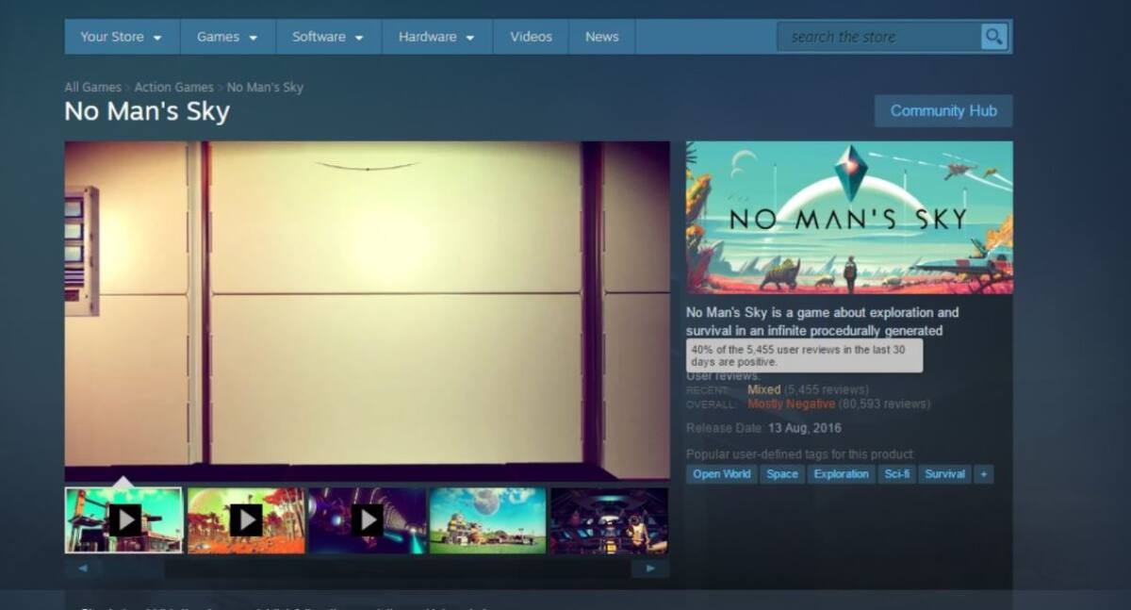Click the Exploration tag
Screen dimensions: 1131x610
tap(841, 474)
